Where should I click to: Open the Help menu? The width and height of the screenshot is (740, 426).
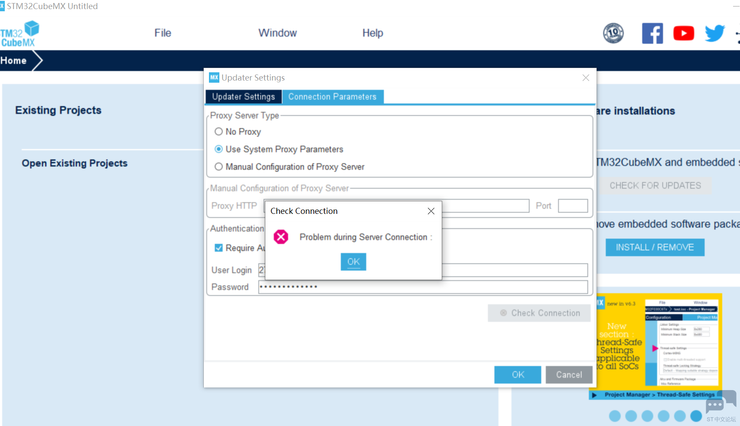(x=373, y=33)
